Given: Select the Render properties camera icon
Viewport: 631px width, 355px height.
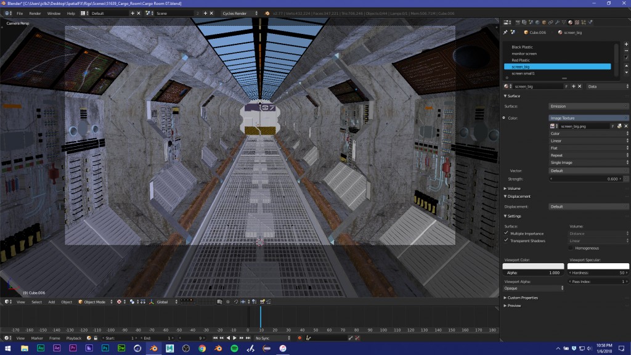Looking at the screenshot, I should [518, 23].
